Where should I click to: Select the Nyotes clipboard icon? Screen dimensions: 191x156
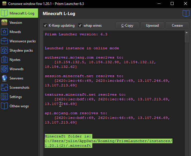(x=4, y=60)
